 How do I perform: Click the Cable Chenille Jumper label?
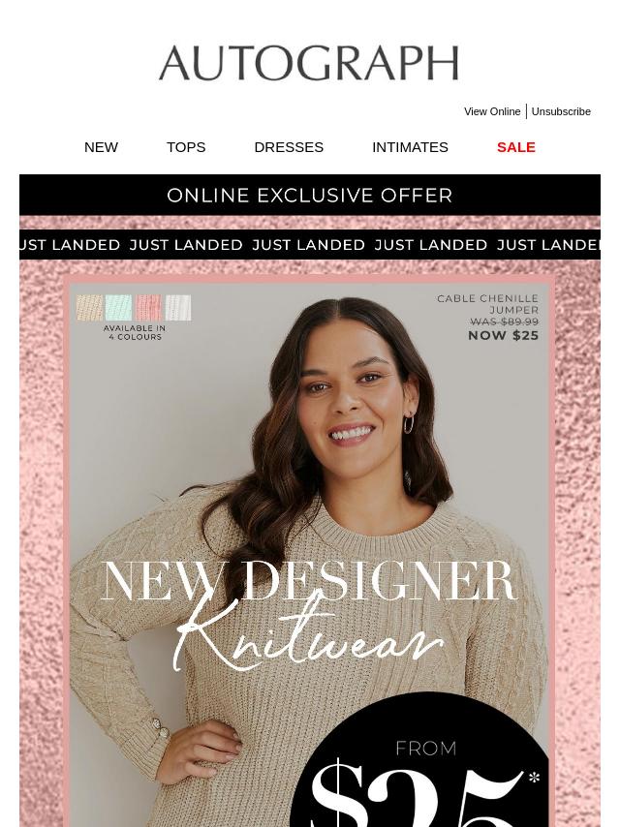487,304
